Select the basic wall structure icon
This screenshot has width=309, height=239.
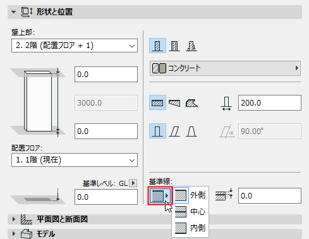click(157, 46)
